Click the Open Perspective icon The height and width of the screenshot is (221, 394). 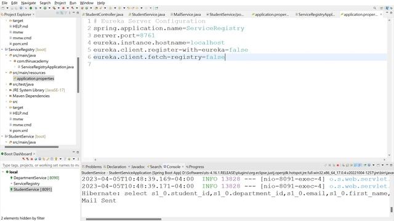click(x=382, y=8)
